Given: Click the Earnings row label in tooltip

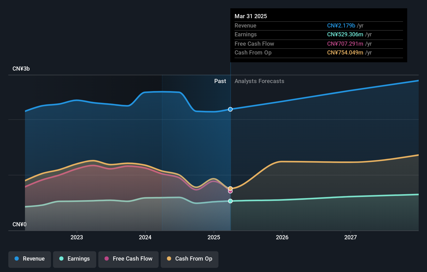Looking at the screenshot, I should (x=245, y=34).
